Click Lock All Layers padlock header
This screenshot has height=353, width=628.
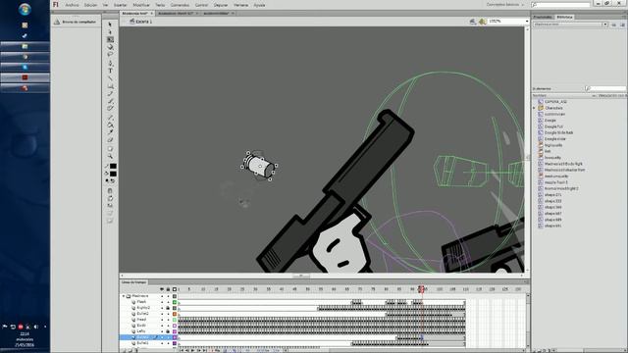click(168, 289)
